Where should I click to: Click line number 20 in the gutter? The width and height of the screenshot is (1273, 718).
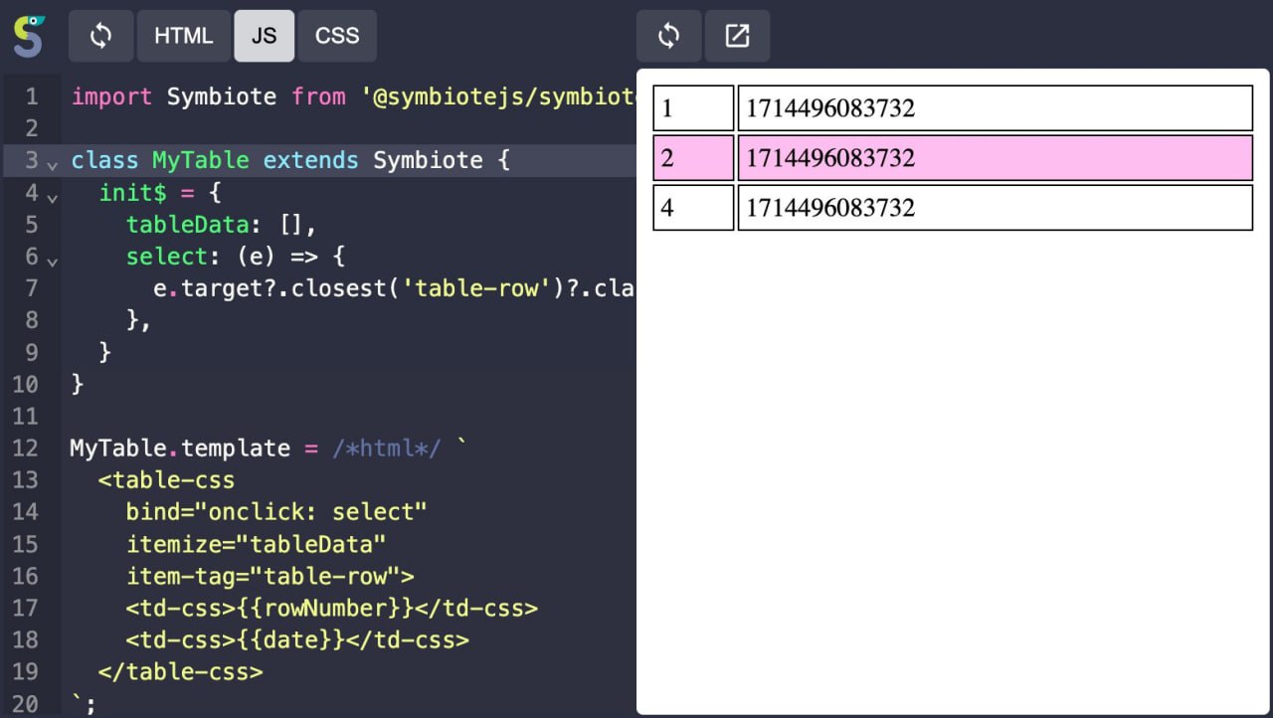pos(26,704)
